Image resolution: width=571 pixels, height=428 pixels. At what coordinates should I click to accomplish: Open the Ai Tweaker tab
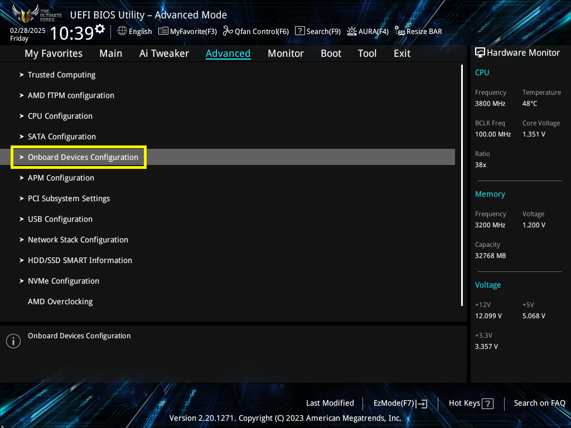pos(164,53)
